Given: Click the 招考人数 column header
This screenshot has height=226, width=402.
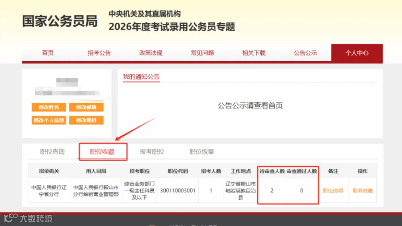Looking at the screenshot, I should pyautogui.click(x=211, y=171).
